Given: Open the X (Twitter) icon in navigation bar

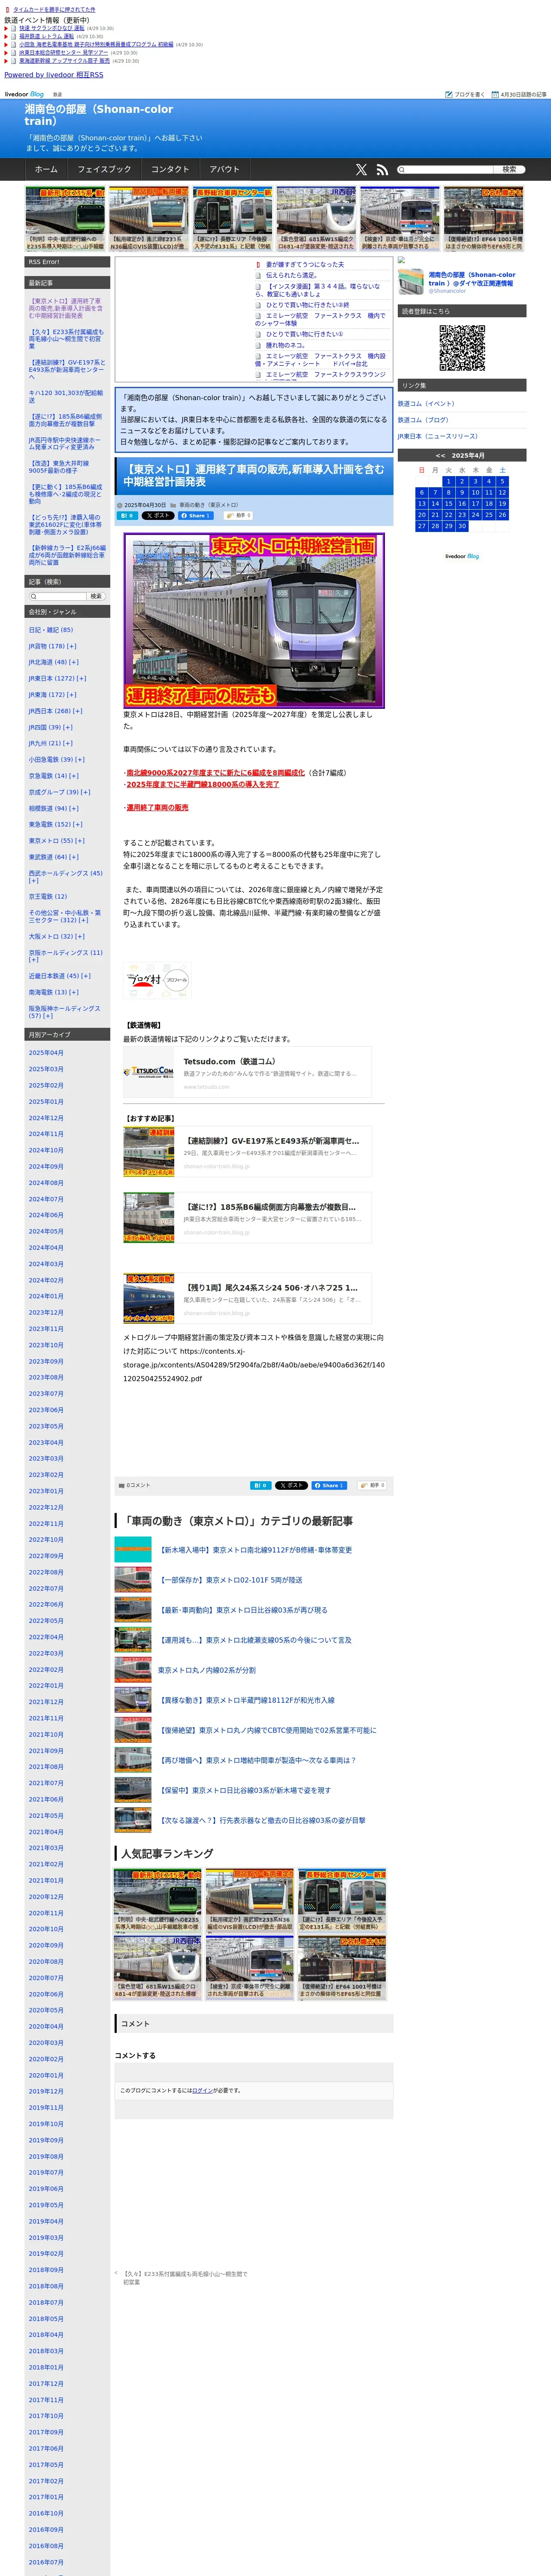Looking at the screenshot, I should [x=361, y=170].
